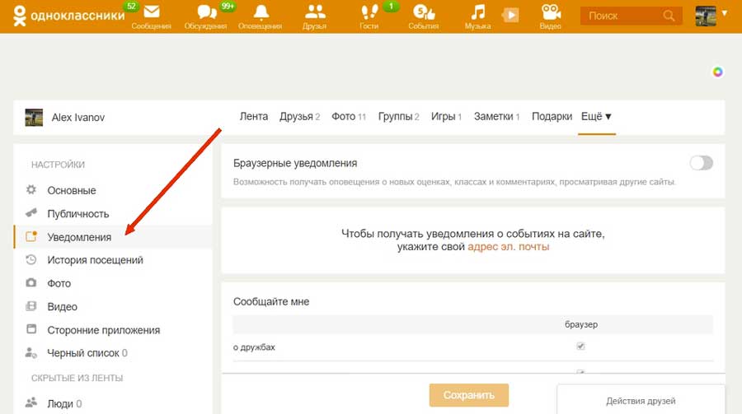Click the Сохранить button

(469, 395)
